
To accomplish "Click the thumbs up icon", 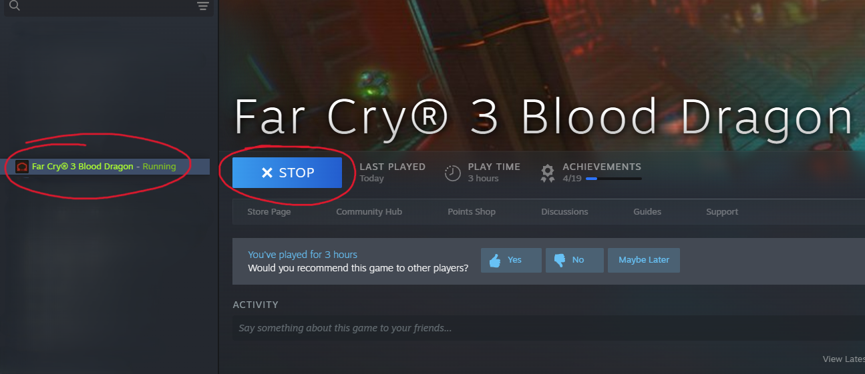I will [495, 260].
